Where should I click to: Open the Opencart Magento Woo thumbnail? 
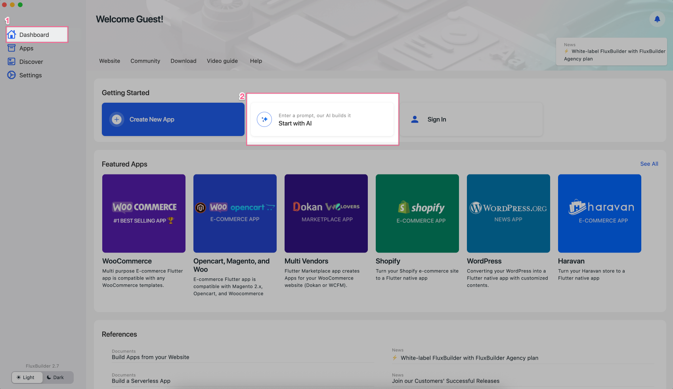point(235,213)
